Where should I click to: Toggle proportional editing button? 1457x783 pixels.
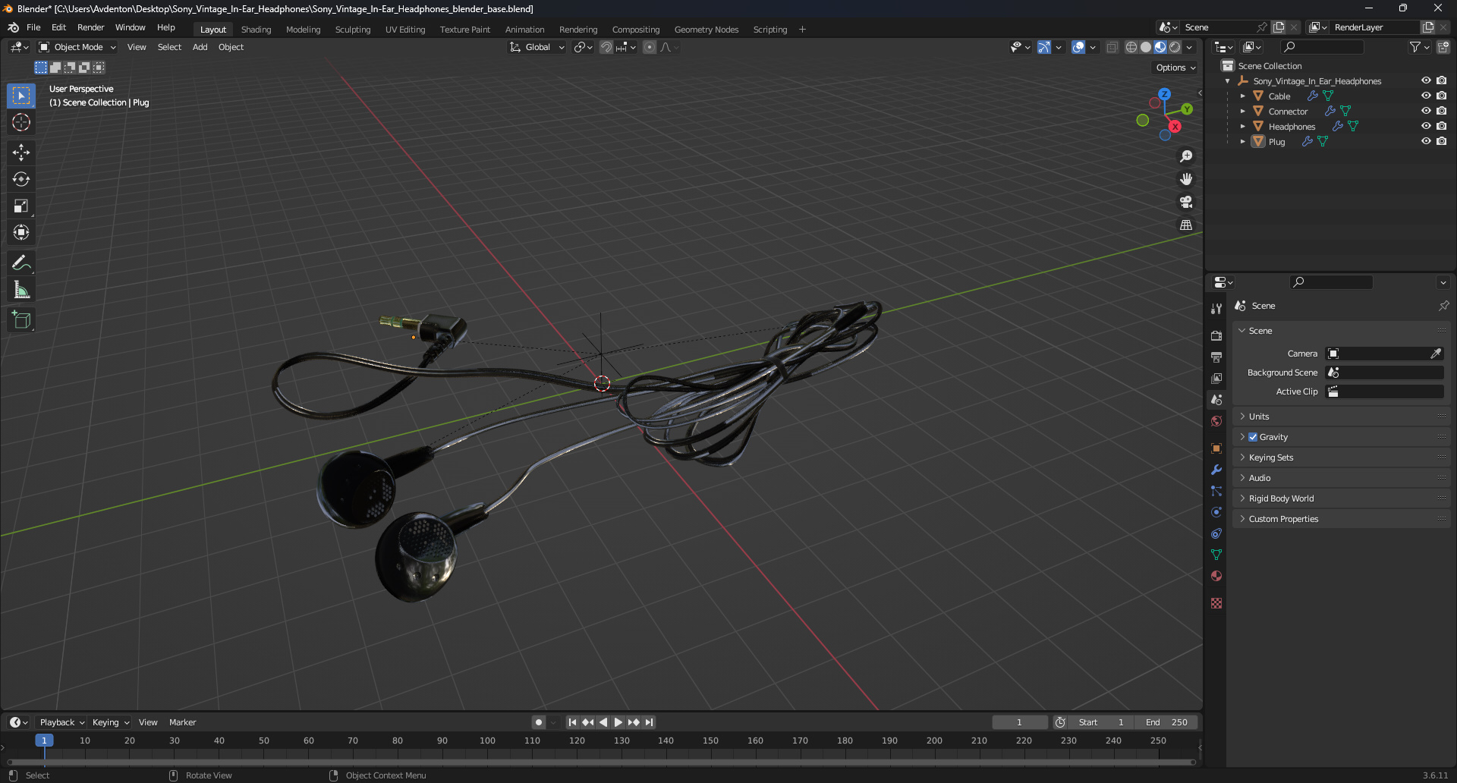click(x=650, y=47)
